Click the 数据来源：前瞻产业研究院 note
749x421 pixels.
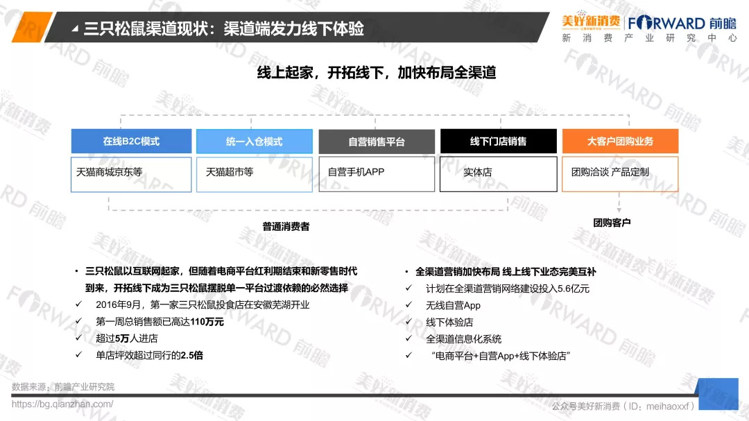63,386
